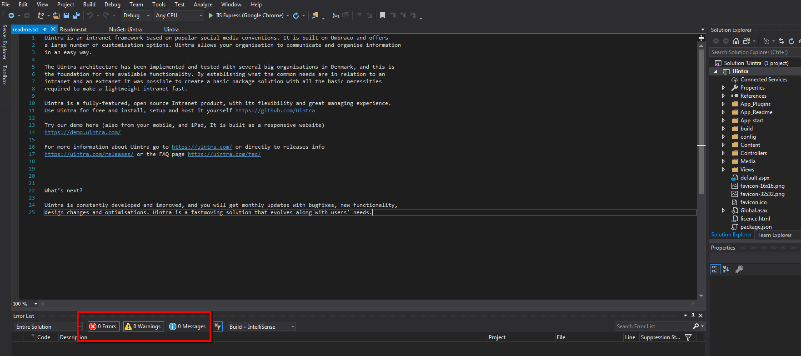The height and width of the screenshot is (356, 801).
Task: Select the package.json file
Action: (756, 227)
